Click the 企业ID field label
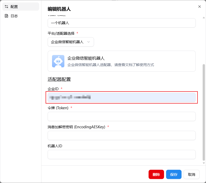Viewport: 206px width, 183px height. [x=53, y=89]
